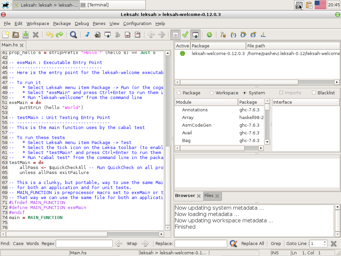Screen dimensions: 341x256
Task: Click the Find text input field
Action: pos(84,243)
